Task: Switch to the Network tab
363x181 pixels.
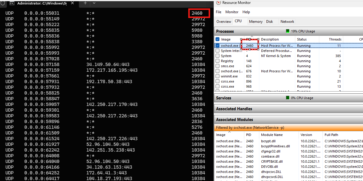Action: coord(287,22)
